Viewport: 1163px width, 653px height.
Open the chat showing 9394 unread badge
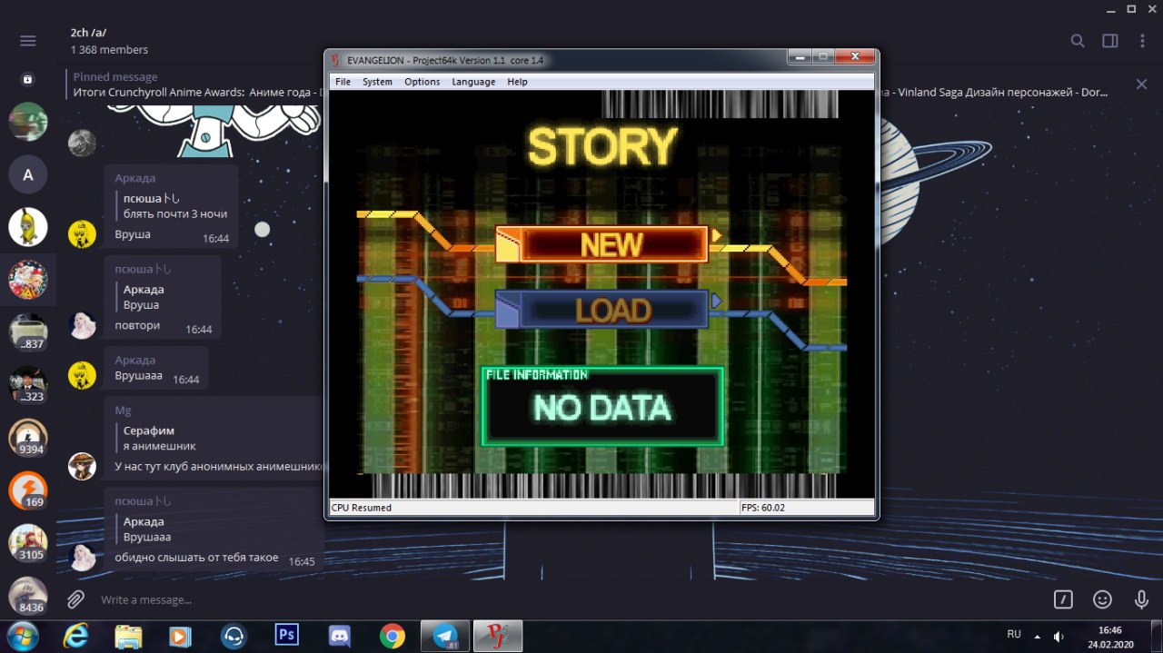click(x=28, y=438)
